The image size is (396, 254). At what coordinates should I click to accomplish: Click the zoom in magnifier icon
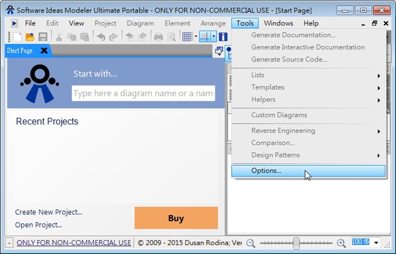(341, 243)
